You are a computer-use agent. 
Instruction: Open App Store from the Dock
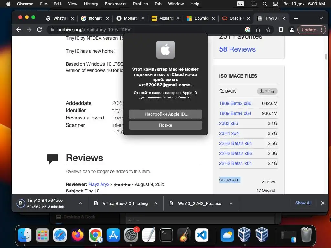(x=113, y=235)
